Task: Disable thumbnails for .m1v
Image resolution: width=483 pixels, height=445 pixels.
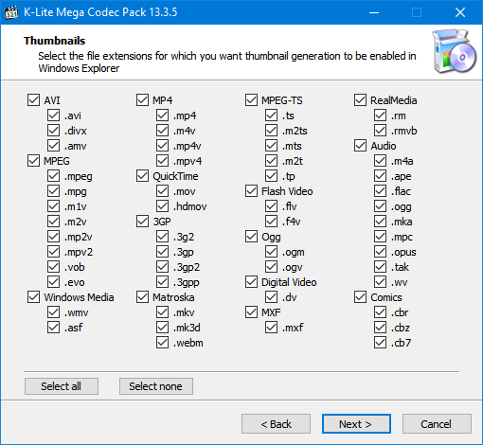Action: click(x=53, y=206)
